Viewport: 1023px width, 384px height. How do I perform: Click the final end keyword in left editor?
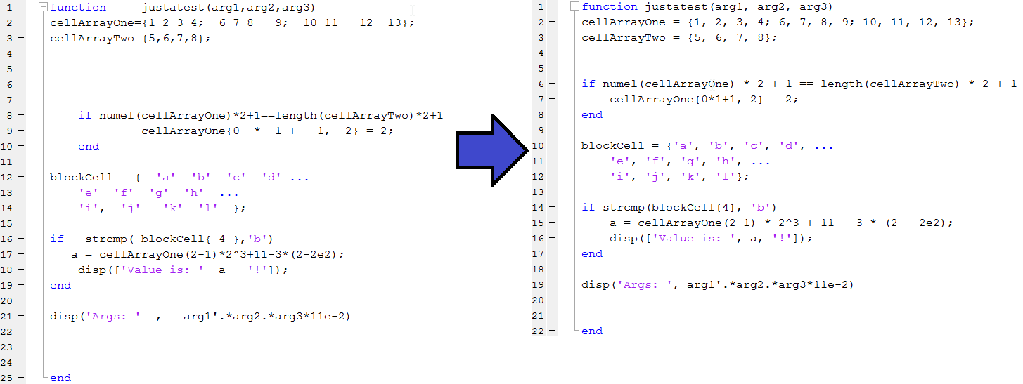tap(60, 378)
